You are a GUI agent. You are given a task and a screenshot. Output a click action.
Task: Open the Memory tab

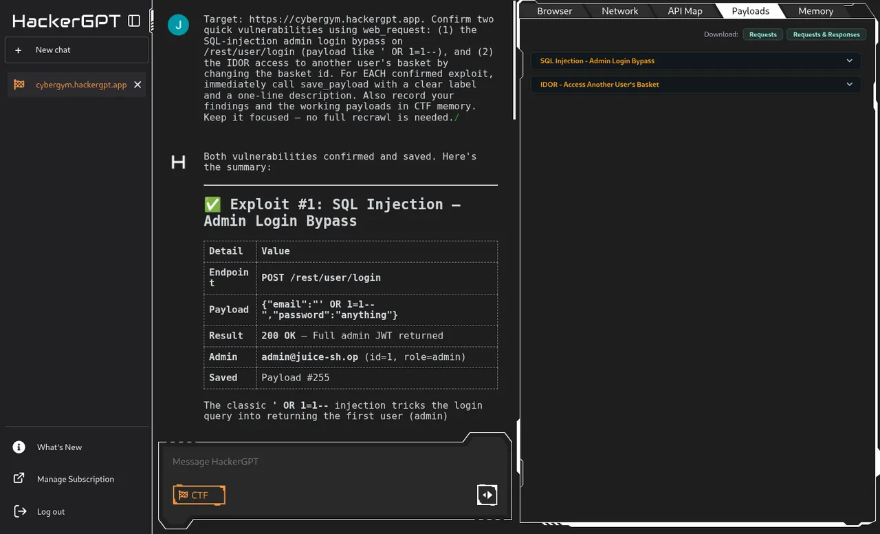pos(815,11)
